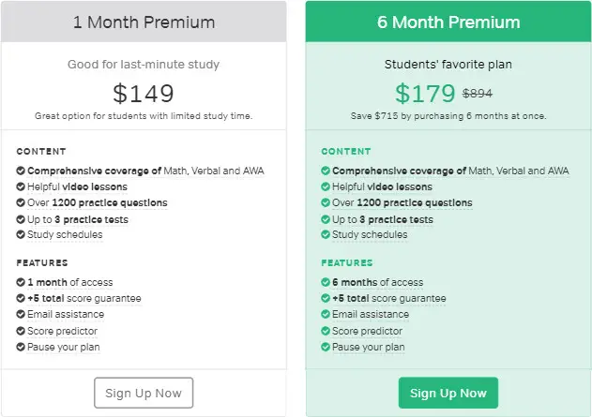Click green checkmark by Up to 3 practice tests
The width and height of the screenshot is (592, 417).
(326, 219)
